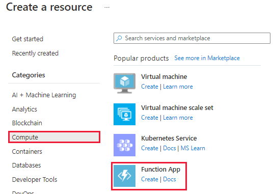This screenshot has width=273, height=194.
Task: Choose the Analytics category
Action: point(24,109)
